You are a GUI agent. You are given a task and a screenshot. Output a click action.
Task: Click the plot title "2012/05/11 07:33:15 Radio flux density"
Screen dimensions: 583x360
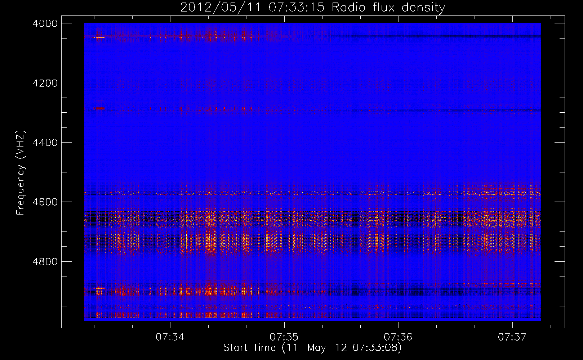312,8
